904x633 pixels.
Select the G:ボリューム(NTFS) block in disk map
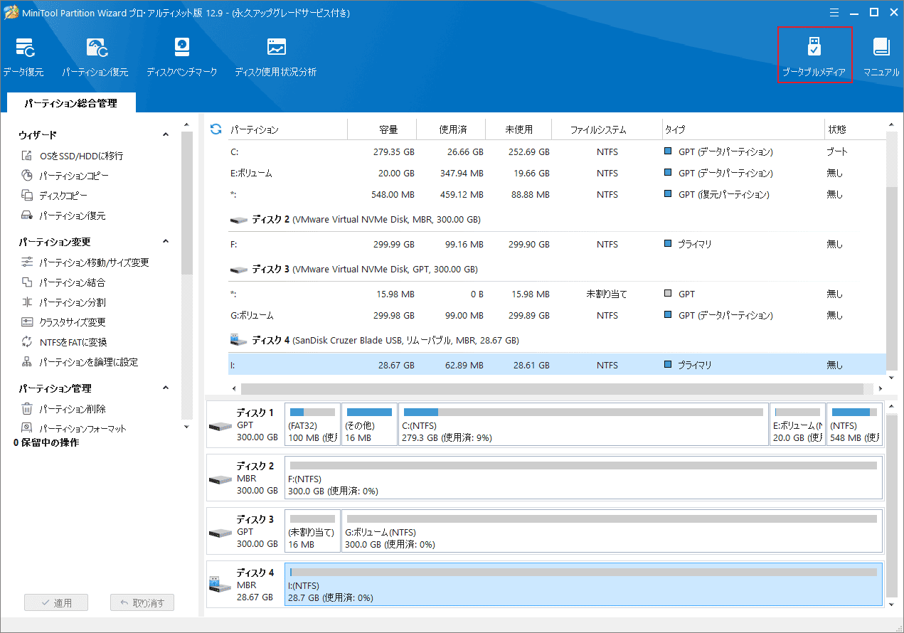point(612,531)
